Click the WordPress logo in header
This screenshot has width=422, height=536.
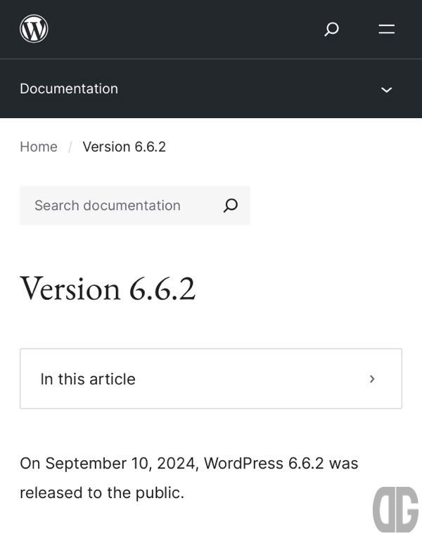tap(34, 29)
